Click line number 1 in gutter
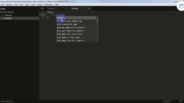The image size is (184, 103). (43, 12)
